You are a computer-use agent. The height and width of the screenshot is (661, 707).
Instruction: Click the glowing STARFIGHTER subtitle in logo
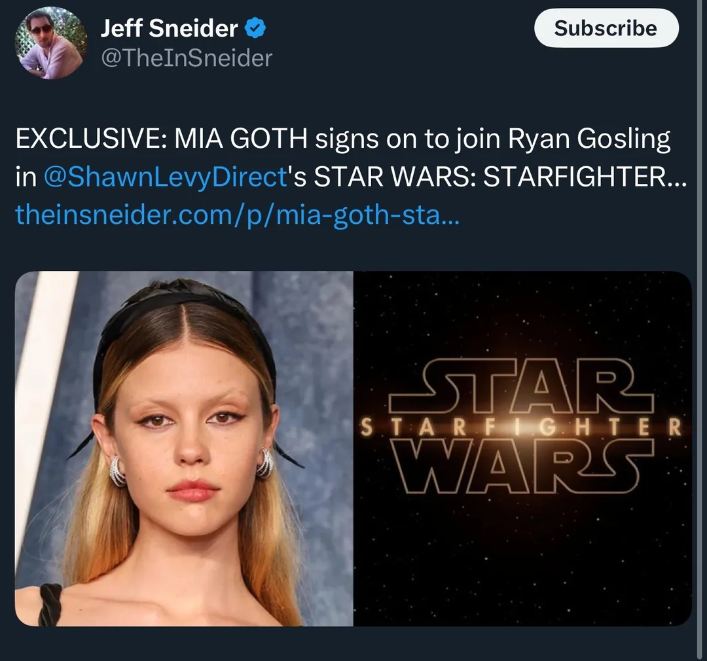[x=522, y=429]
